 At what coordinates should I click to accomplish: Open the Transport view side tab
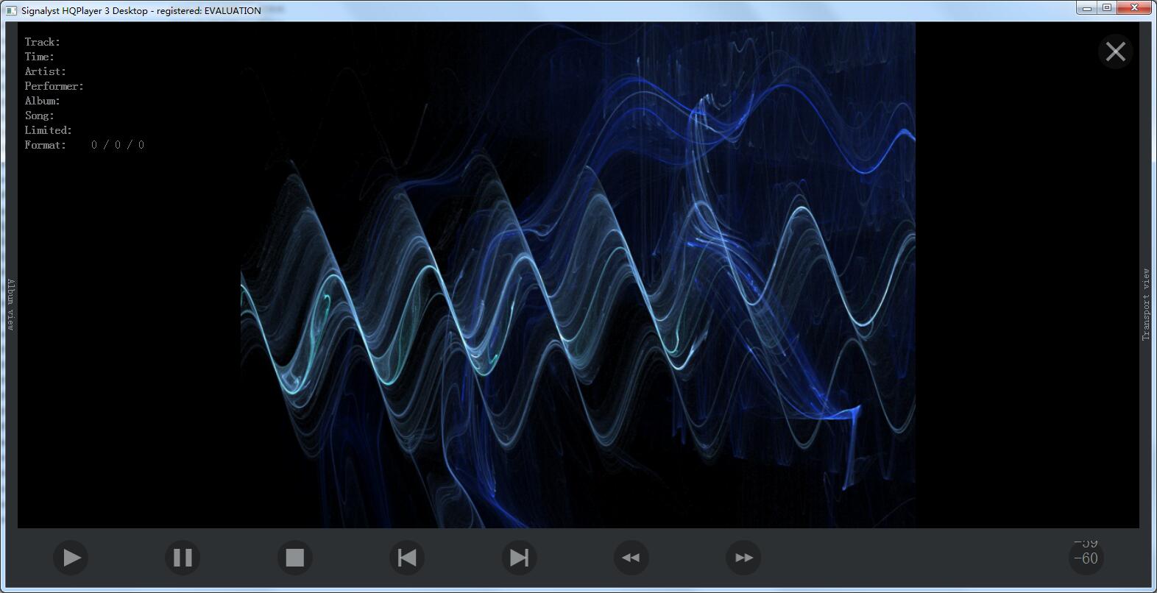[1146, 304]
